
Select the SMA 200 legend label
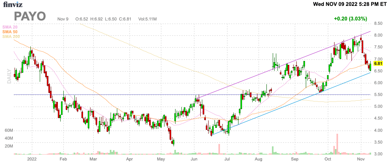coord(11,37)
